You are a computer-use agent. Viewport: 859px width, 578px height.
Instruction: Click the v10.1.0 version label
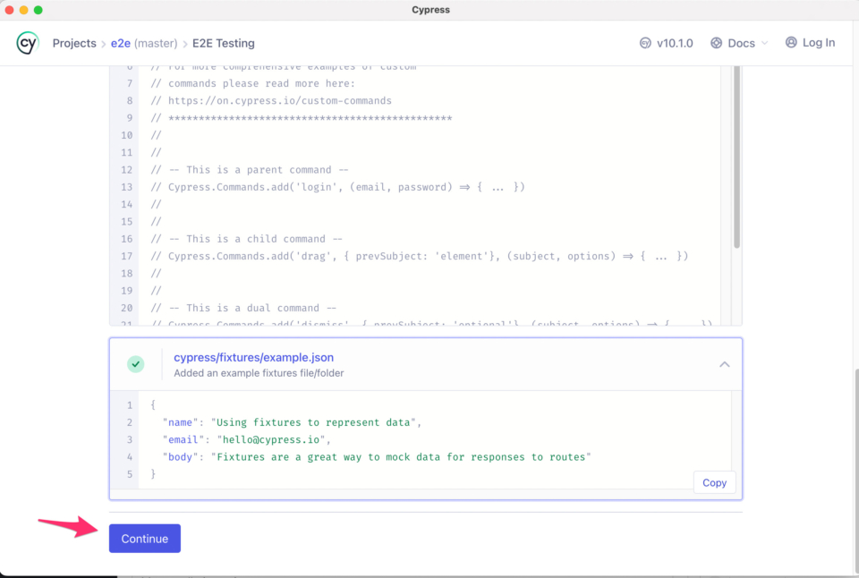673,42
